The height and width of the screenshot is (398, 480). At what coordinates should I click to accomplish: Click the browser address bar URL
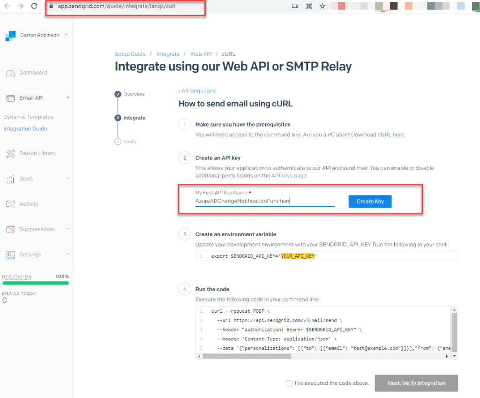117,6
